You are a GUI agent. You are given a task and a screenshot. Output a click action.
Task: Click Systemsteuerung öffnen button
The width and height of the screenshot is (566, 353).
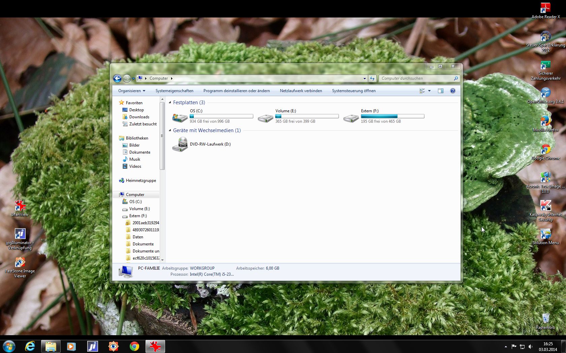[353, 91]
